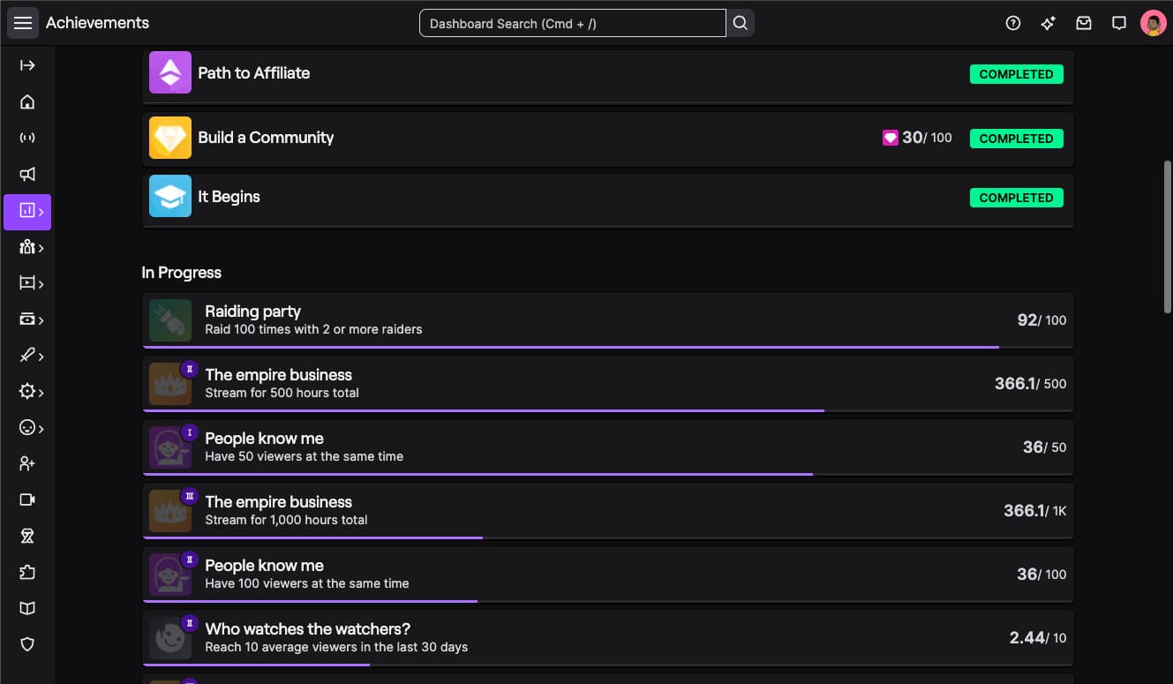Click the Raiding party progress bar

pos(570,347)
